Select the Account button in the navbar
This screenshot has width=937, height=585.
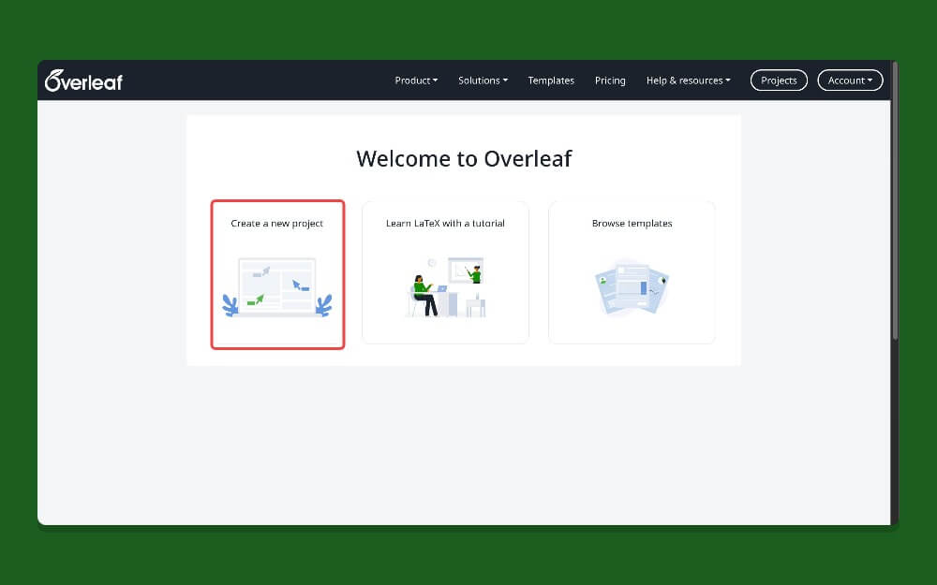click(849, 80)
